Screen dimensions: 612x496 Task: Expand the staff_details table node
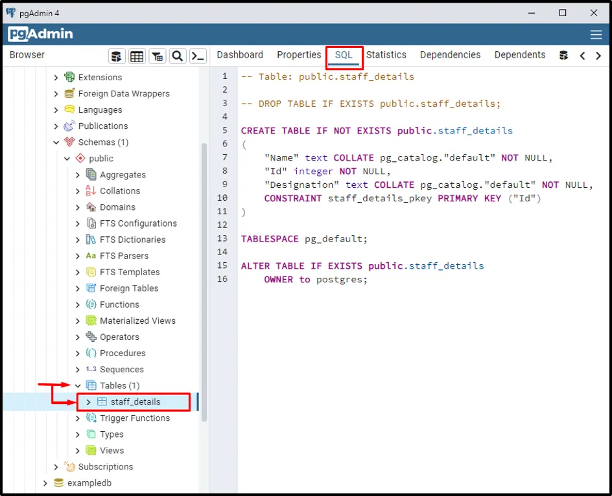[x=89, y=402]
